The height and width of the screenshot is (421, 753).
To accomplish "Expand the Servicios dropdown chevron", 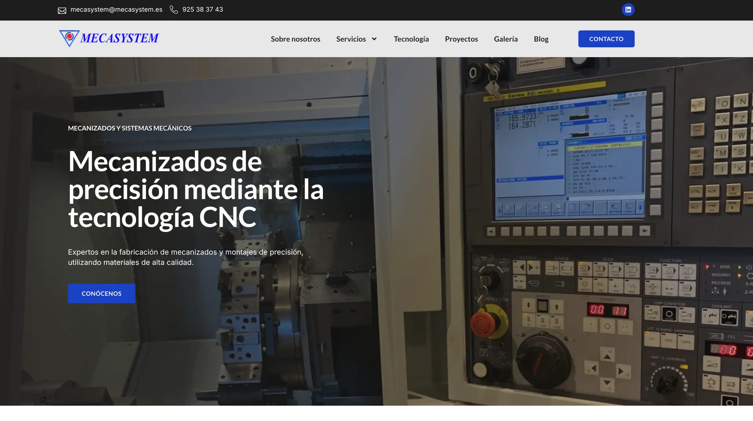I will [x=374, y=39].
